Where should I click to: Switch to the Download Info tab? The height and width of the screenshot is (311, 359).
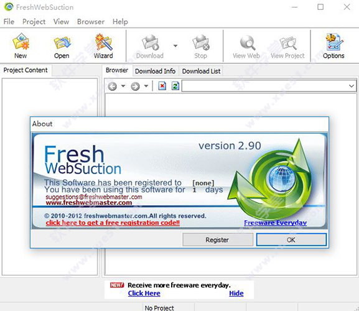[155, 71]
